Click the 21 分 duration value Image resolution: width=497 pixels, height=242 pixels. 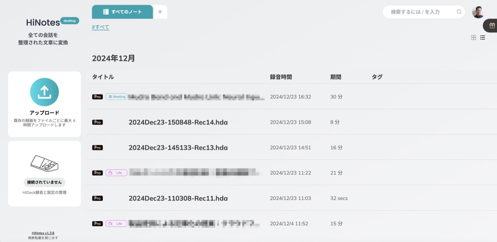click(336, 173)
